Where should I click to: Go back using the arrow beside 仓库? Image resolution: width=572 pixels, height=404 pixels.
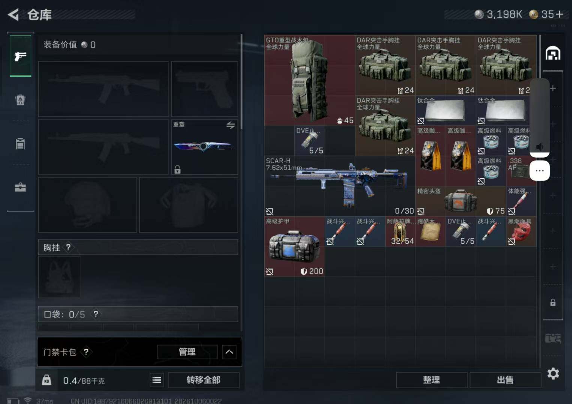click(x=13, y=15)
